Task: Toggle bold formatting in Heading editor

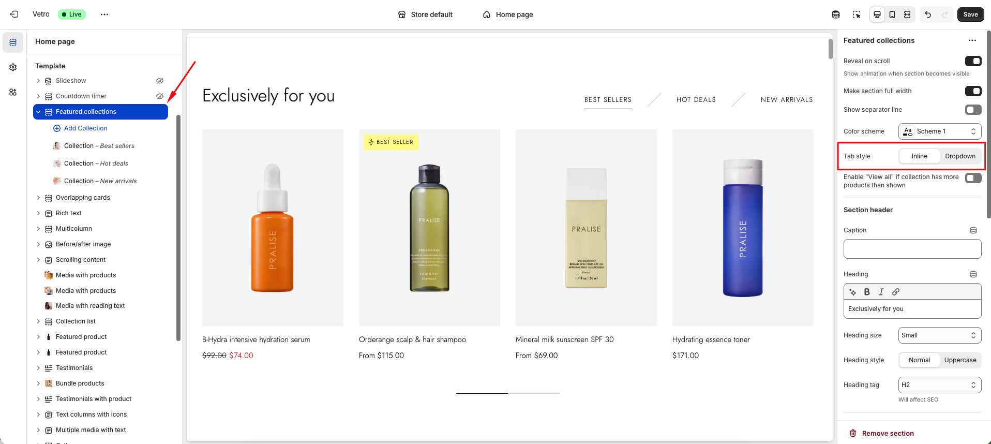Action: (867, 292)
